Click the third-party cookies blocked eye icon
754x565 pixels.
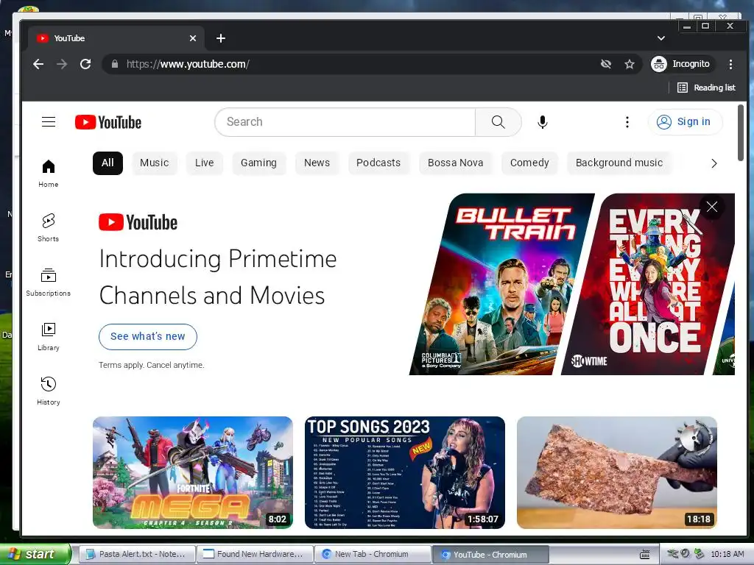point(606,64)
